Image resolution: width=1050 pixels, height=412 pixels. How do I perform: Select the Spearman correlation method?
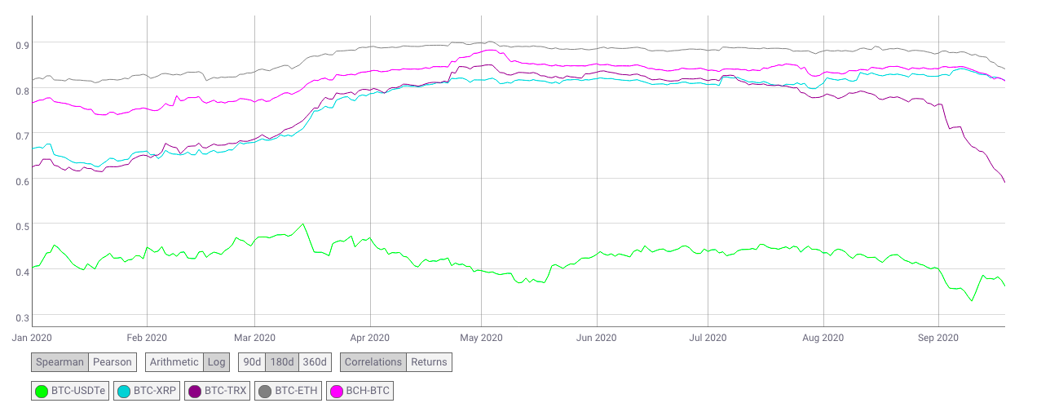click(x=60, y=361)
